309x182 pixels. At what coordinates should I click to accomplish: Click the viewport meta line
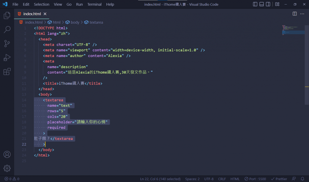click(124, 50)
